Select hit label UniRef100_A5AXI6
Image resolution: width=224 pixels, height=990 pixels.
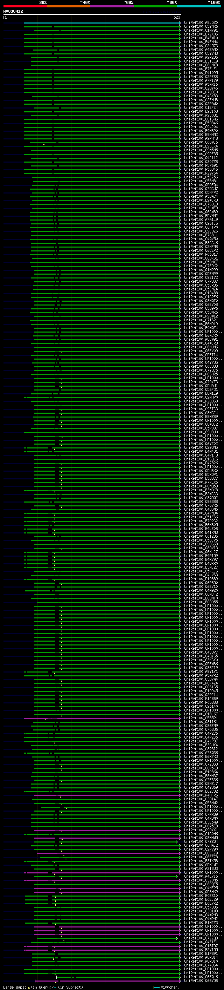pyautogui.click(x=201, y=85)
